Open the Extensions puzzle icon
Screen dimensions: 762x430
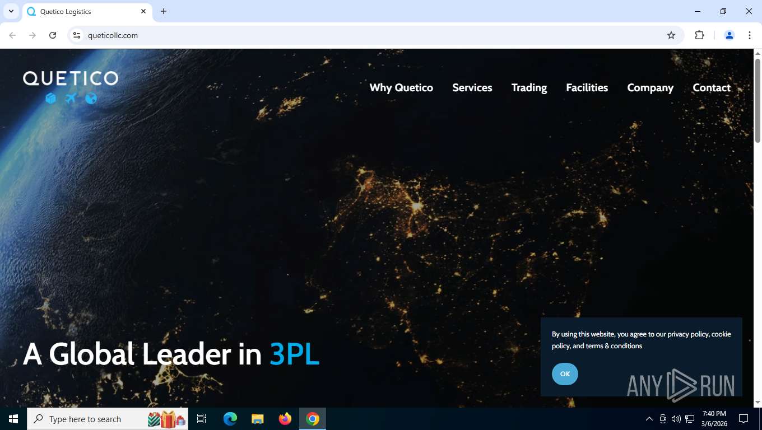pyautogui.click(x=699, y=35)
